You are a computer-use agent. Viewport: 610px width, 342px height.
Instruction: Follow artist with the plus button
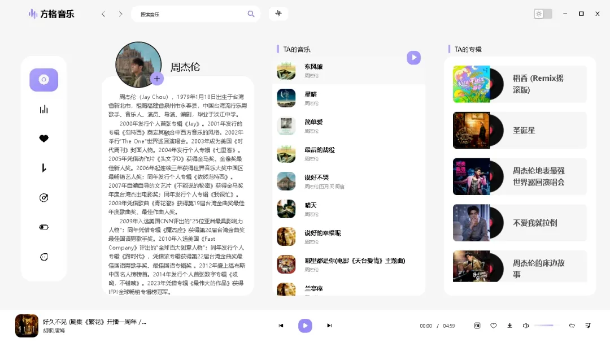(x=157, y=79)
